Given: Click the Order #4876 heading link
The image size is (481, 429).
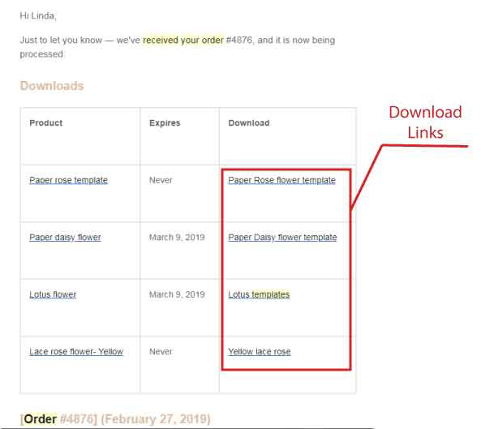Looking at the screenshot, I should (115, 419).
